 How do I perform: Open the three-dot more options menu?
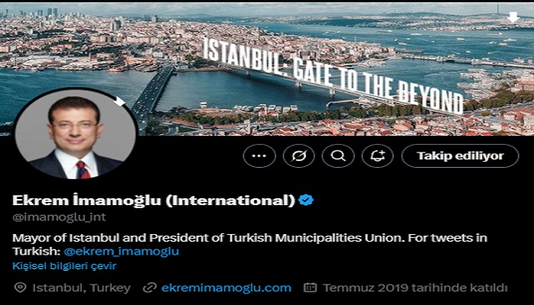[259, 156]
